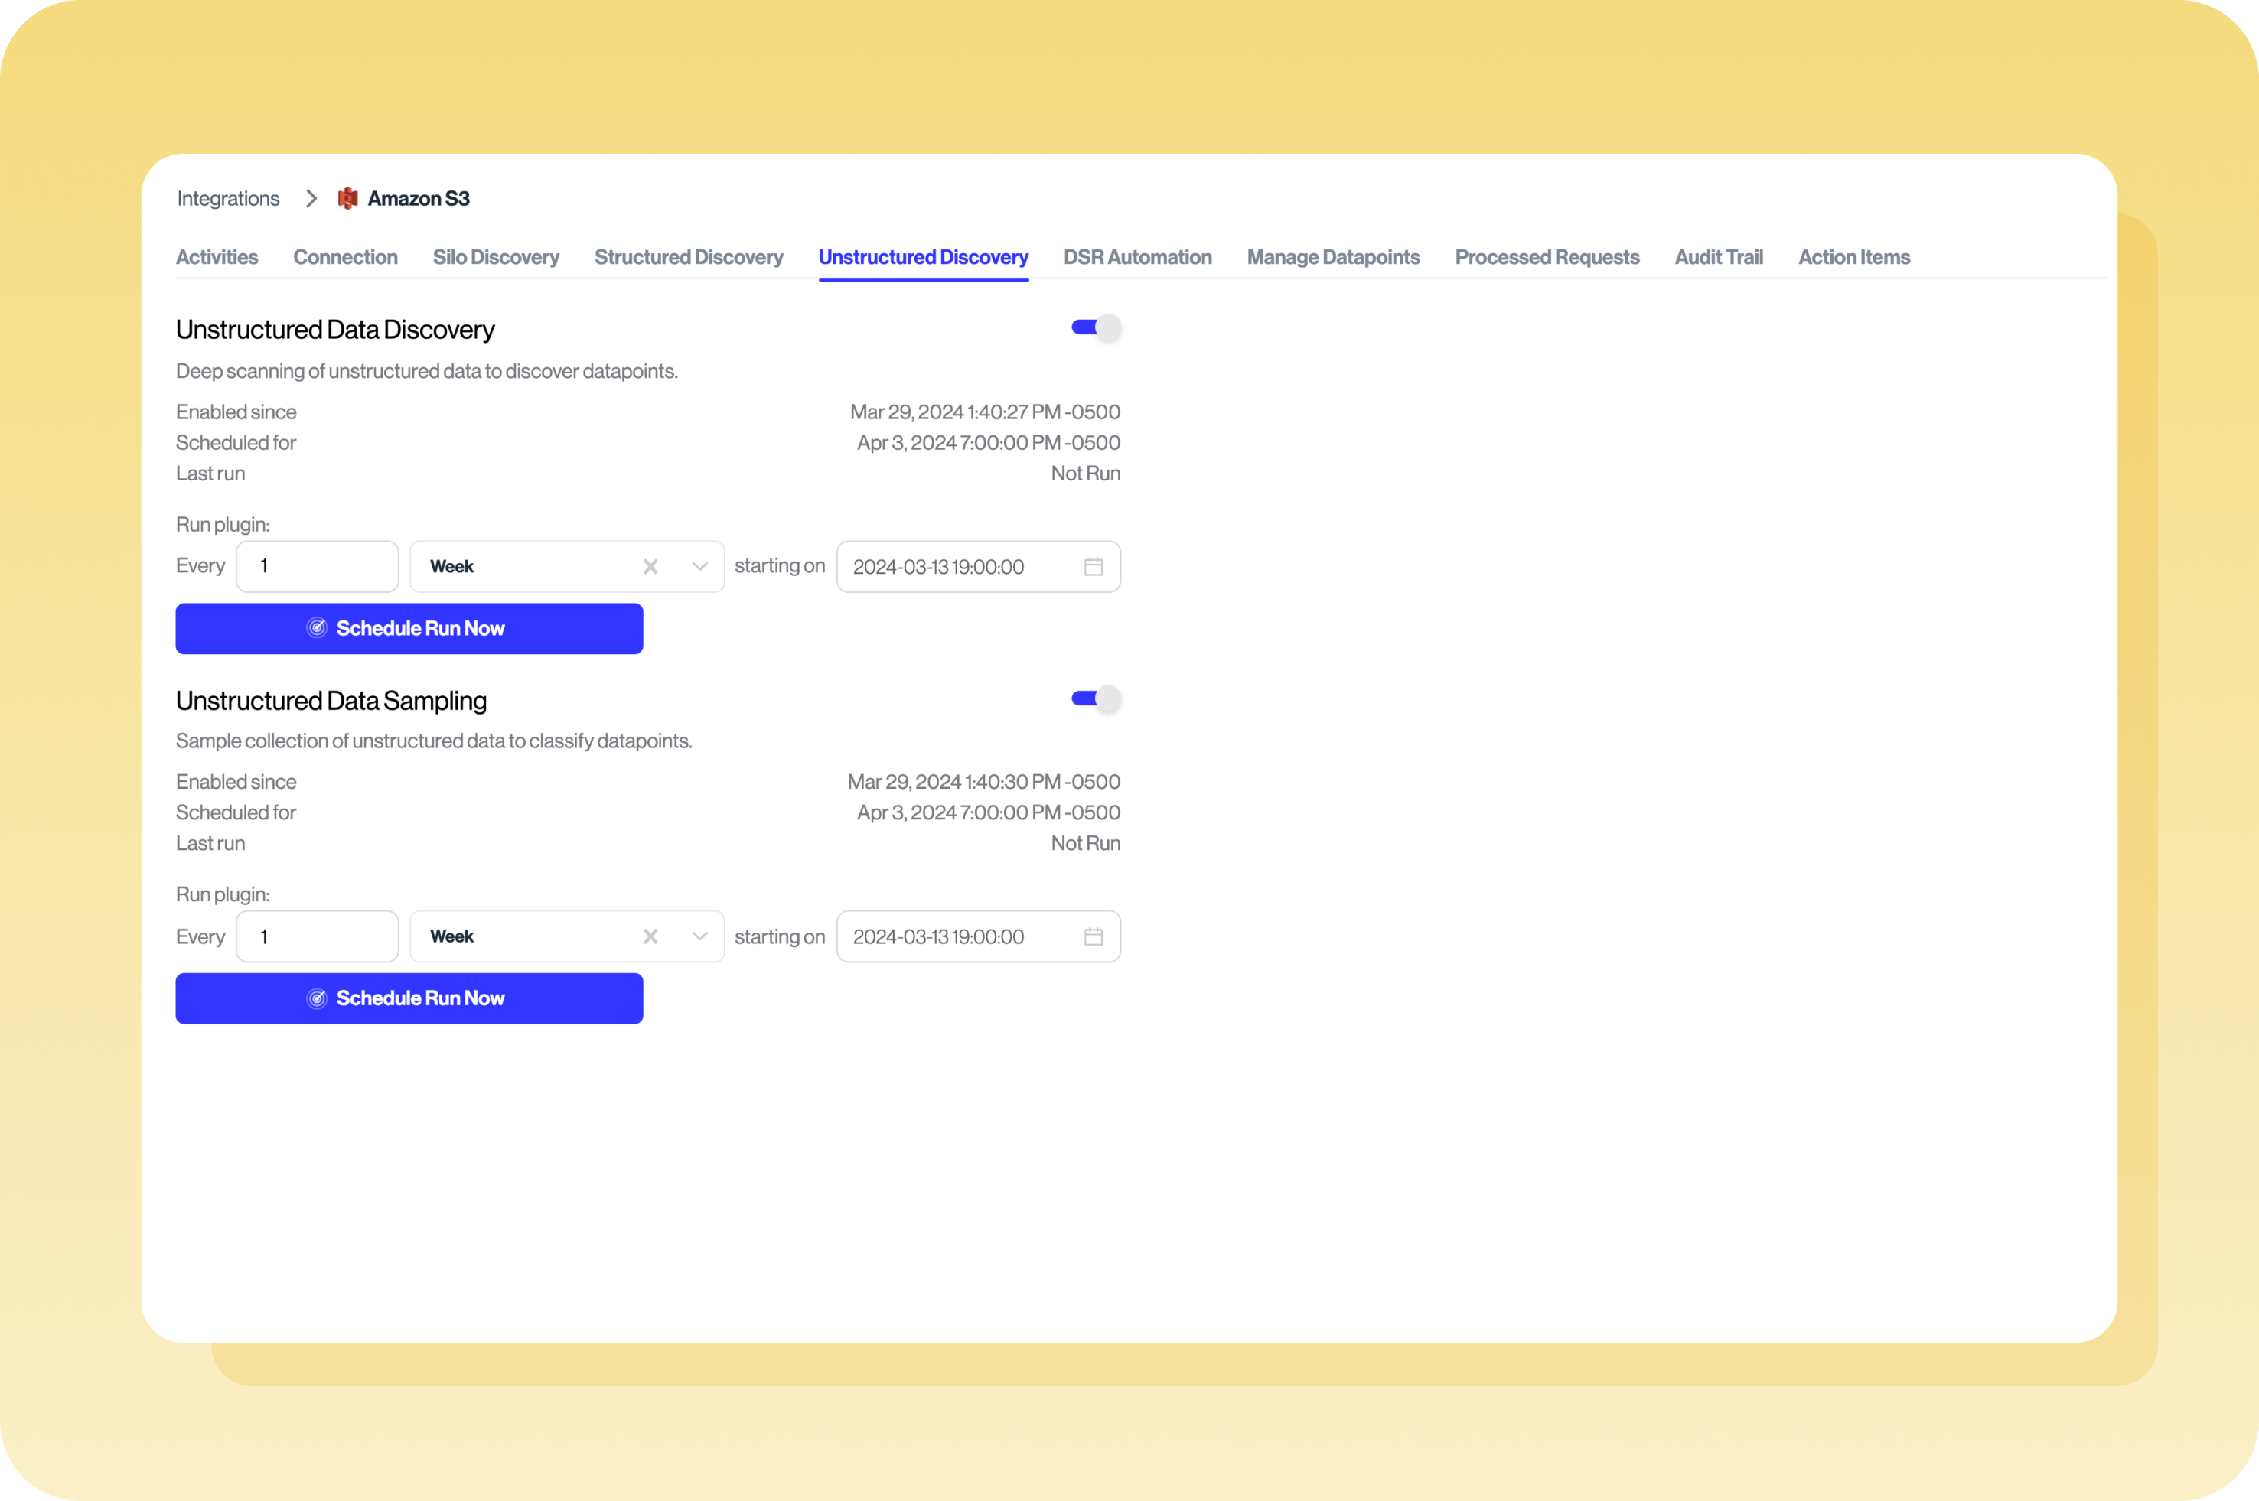Click the Unstructured Data Discovery heading
The image size is (2259, 1501).
click(335, 329)
